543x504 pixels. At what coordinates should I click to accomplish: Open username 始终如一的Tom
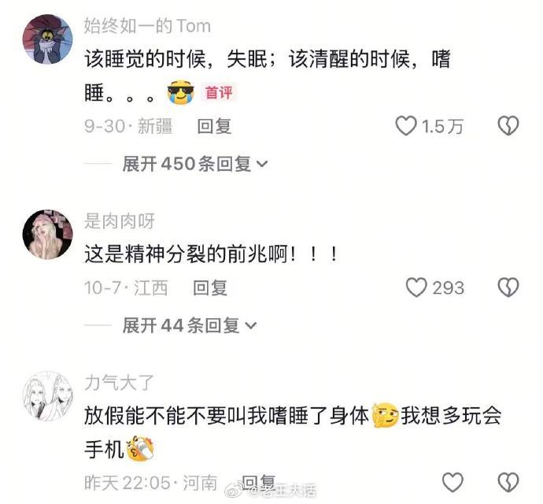[x=147, y=26]
